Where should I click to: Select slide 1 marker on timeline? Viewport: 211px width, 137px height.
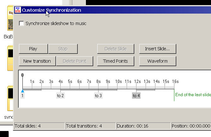[x=22, y=95]
